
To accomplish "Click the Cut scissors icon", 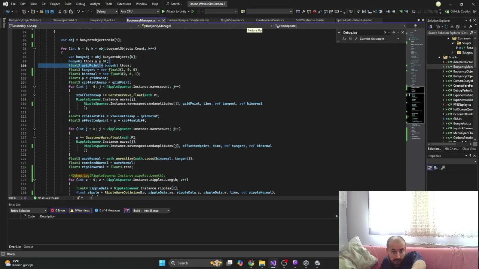I will (x=60, y=11).
